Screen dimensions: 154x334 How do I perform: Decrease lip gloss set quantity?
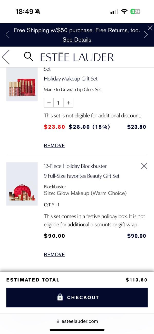pyautogui.click(x=49, y=103)
